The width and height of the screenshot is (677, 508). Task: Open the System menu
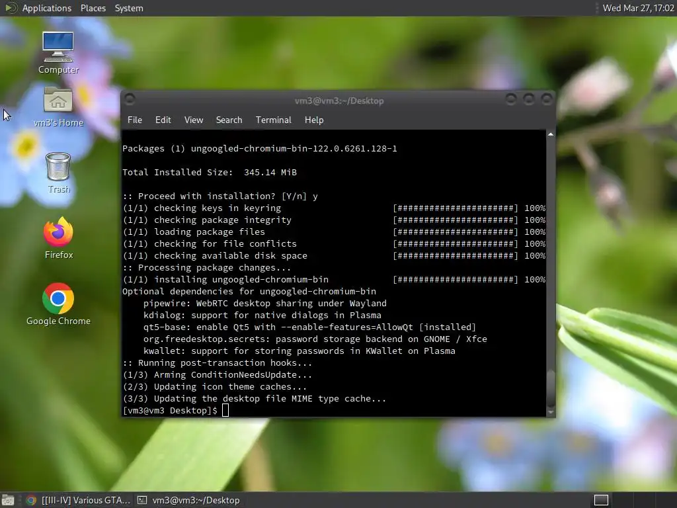[129, 8]
